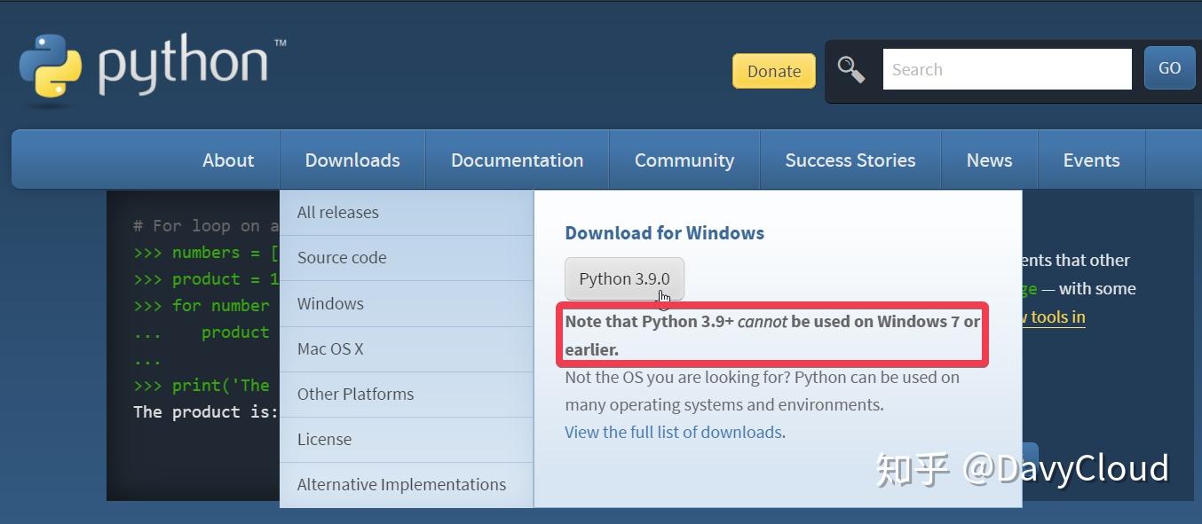The height and width of the screenshot is (524, 1202).
Task: Open the Events page
Action: click(1090, 160)
